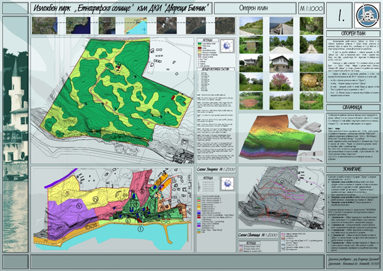Click the 'Схема Свлачища М 1:2000' label
This screenshot has width=383, height=271.
click(x=258, y=235)
